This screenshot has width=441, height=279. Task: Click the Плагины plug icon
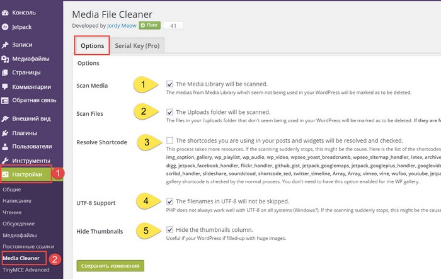click(x=5, y=133)
